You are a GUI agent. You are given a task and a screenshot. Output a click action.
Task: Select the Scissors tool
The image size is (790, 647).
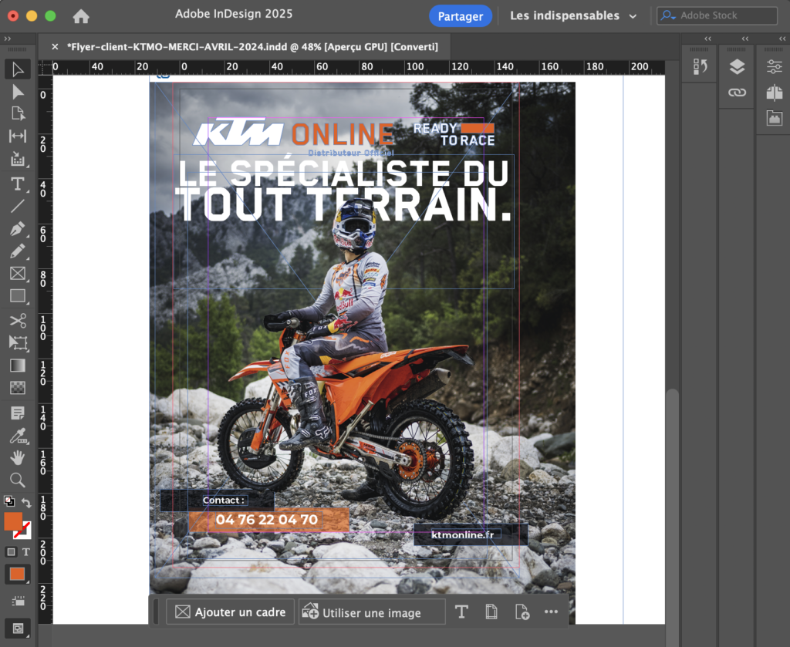pyautogui.click(x=18, y=320)
